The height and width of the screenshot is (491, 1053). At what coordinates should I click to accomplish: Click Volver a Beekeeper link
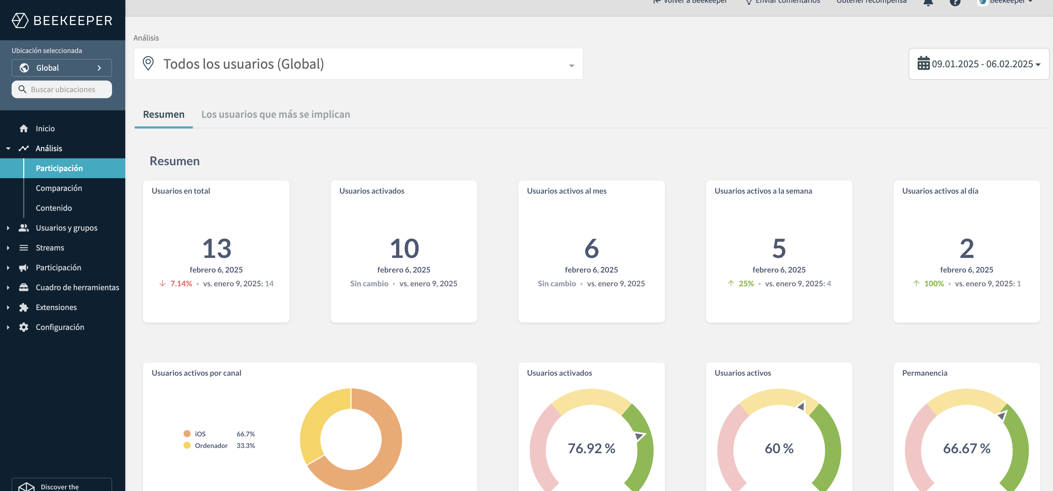coord(690,2)
